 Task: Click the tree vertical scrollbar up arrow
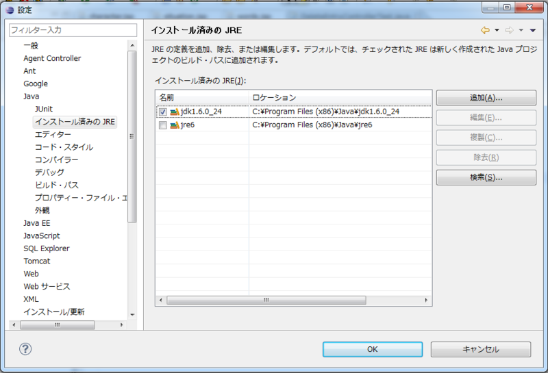(x=132, y=45)
